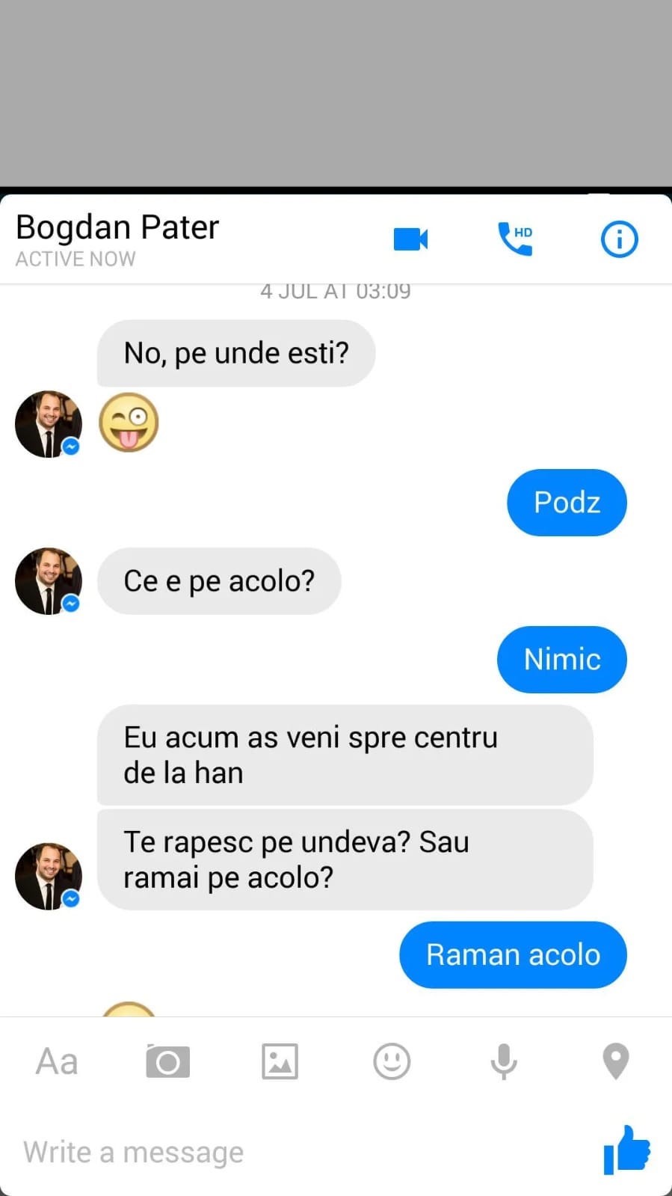The height and width of the screenshot is (1196, 672).
Task: Open conversation info details
Action: 619,239
